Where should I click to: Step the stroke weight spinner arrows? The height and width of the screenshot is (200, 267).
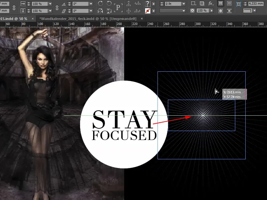pos(162,4)
